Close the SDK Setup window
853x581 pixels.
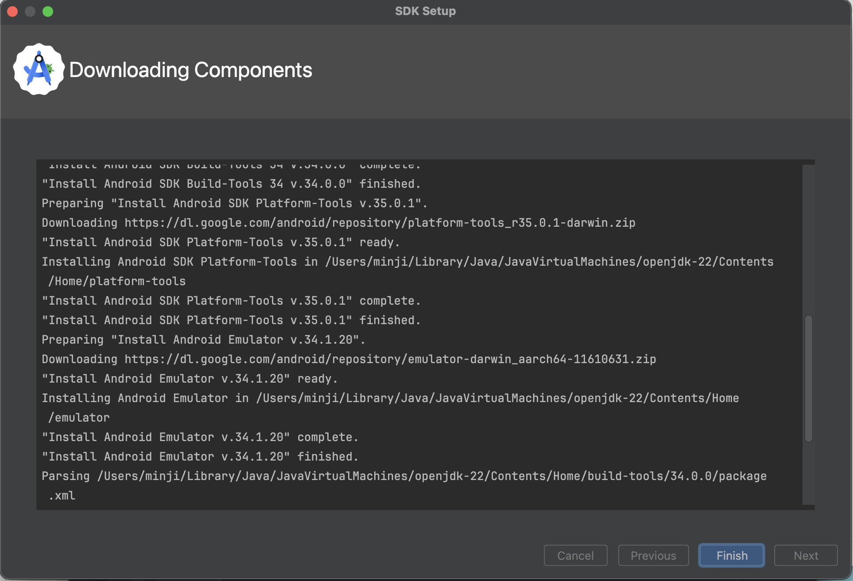coord(12,12)
